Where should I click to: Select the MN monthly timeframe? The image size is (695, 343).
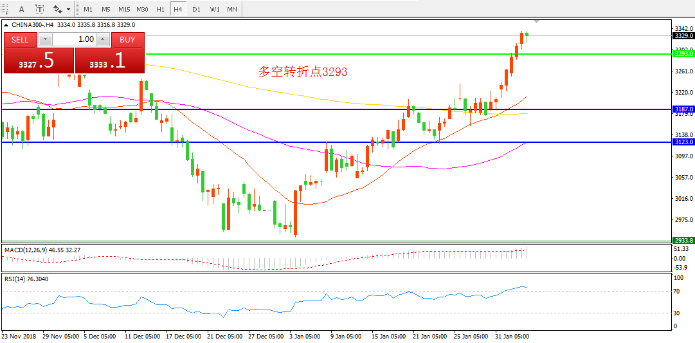click(231, 9)
